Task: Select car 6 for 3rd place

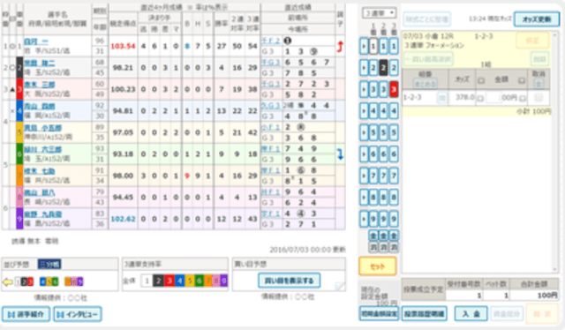Action: (394, 154)
